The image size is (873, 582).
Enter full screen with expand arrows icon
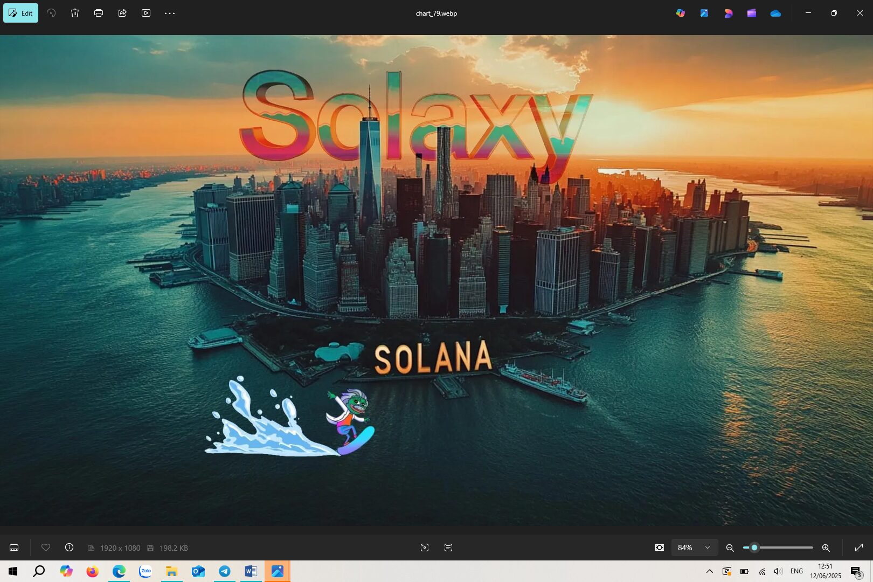coord(859,548)
